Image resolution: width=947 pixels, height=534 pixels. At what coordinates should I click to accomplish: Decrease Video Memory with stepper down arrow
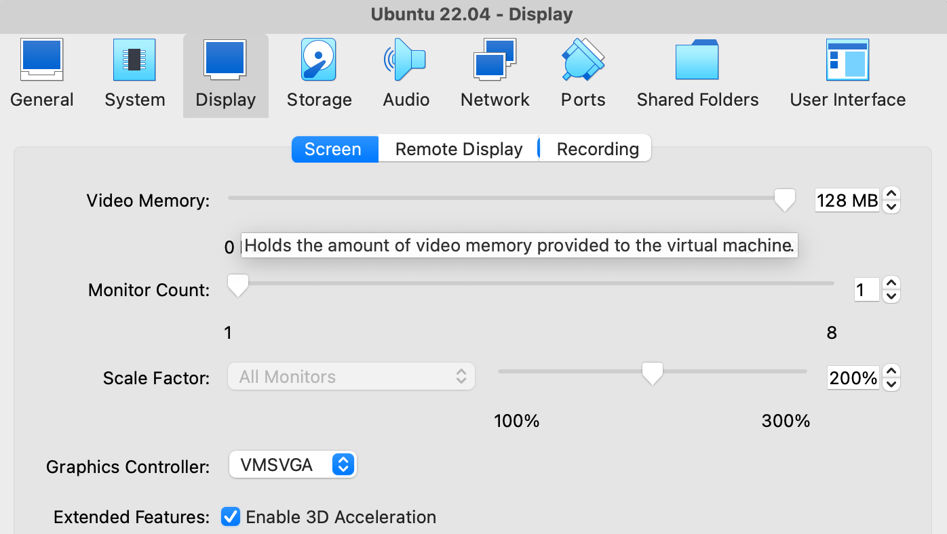892,207
